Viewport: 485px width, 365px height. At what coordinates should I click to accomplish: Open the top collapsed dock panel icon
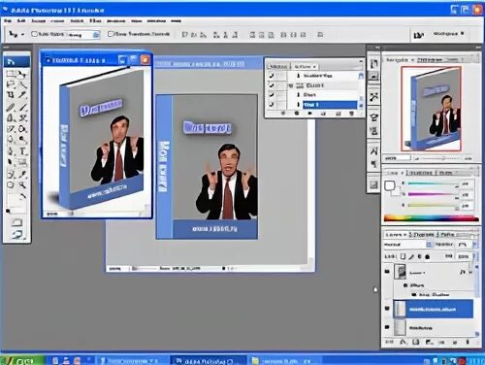click(373, 63)
